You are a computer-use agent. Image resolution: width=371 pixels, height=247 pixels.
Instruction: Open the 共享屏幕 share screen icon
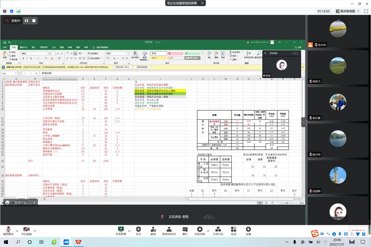[121, 229]
